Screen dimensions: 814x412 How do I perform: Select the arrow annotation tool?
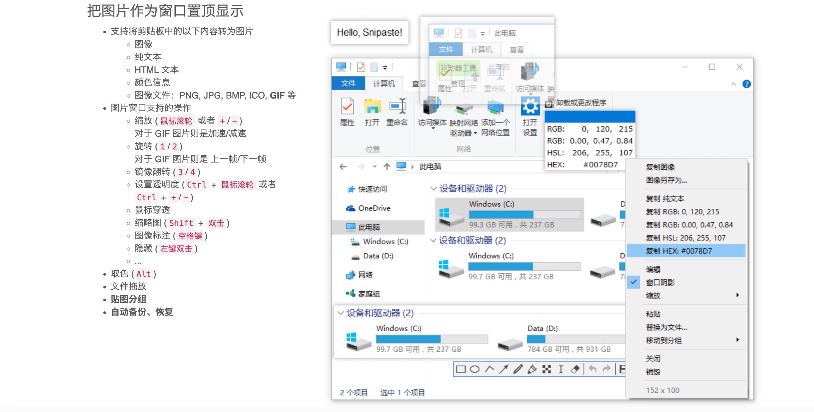point(504,369)
